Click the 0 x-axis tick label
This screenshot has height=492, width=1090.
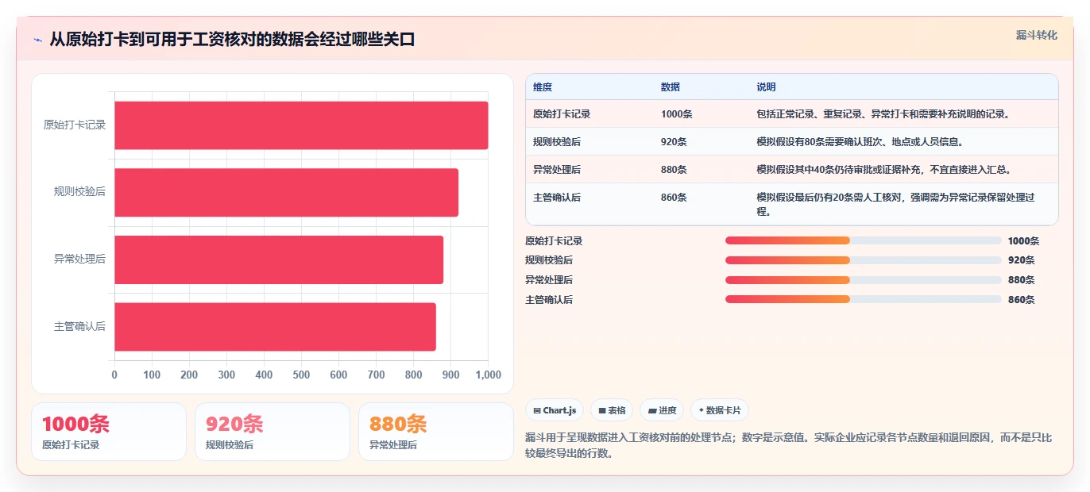click(114, 375)
